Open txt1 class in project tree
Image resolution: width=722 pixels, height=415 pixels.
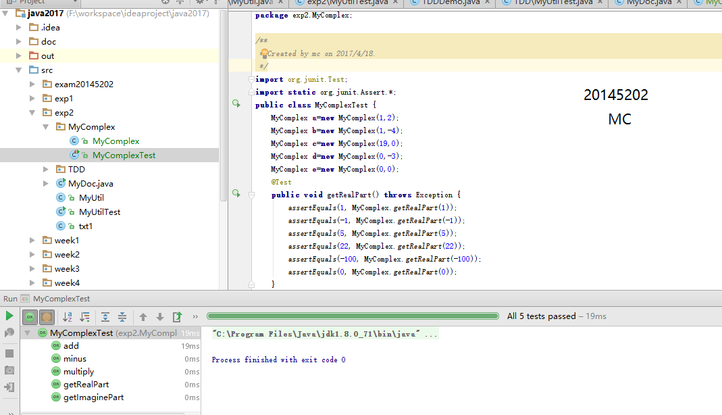pyautogui.click(x=86, y=226)
